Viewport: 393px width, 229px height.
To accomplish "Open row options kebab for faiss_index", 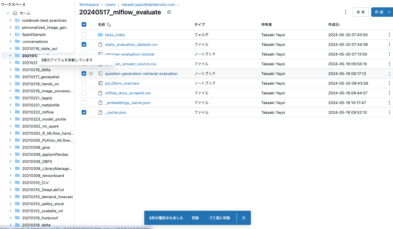I will point(389,35).
